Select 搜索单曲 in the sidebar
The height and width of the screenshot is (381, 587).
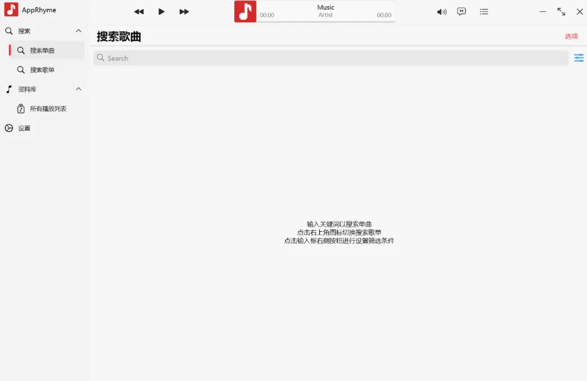tap(42, 50)
